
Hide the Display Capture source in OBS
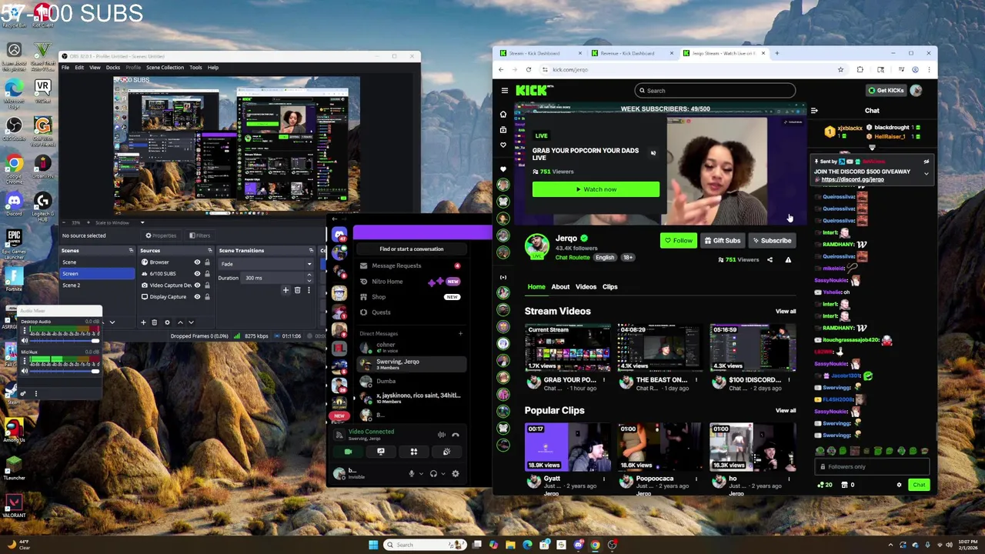click(x=197, y=297)
